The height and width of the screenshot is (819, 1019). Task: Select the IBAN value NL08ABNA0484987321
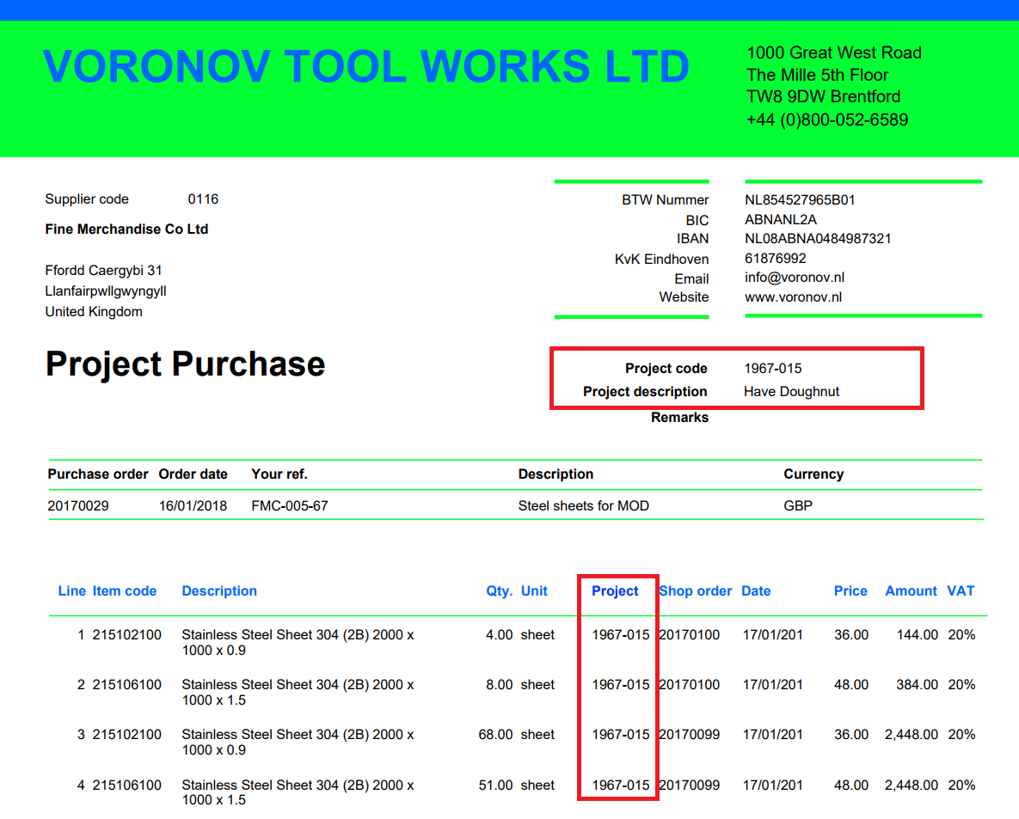click(817, 239)
